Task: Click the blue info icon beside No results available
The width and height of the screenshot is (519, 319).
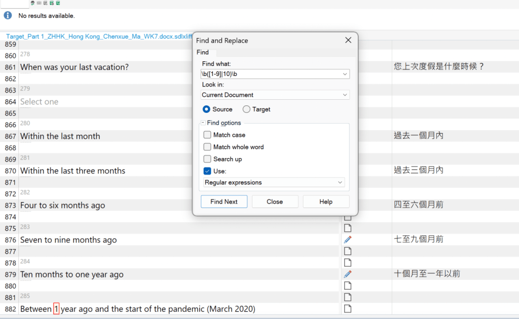Action: pyautogui.click(x=8, y=16)
